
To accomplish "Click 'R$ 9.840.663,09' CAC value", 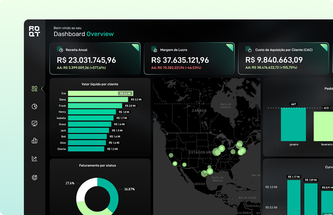I will click(x=274, y=60).
